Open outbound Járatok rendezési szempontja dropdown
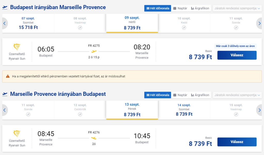This screenshot has height=155, width=264. coord(237,9)
